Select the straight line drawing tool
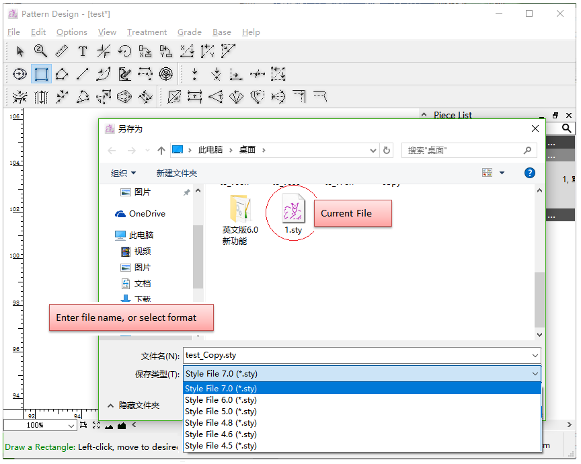The height and width of the screenshot is (464, 581). click(x=83, y=74)
